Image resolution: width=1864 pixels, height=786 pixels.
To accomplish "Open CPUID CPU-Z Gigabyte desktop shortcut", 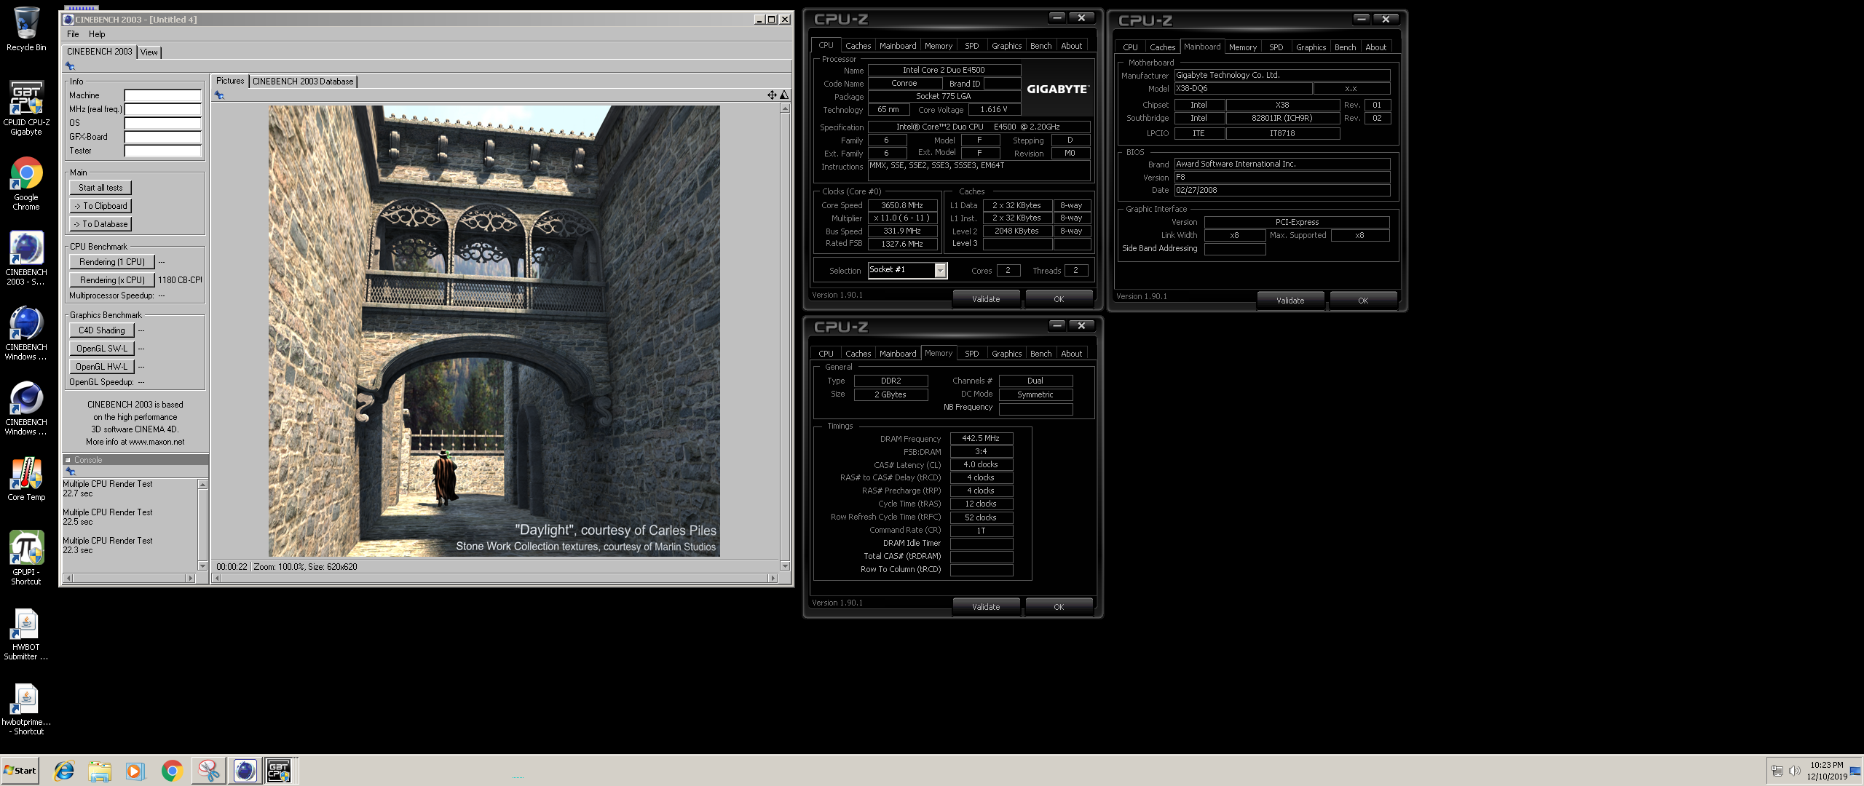I will [x=26, y=108].
